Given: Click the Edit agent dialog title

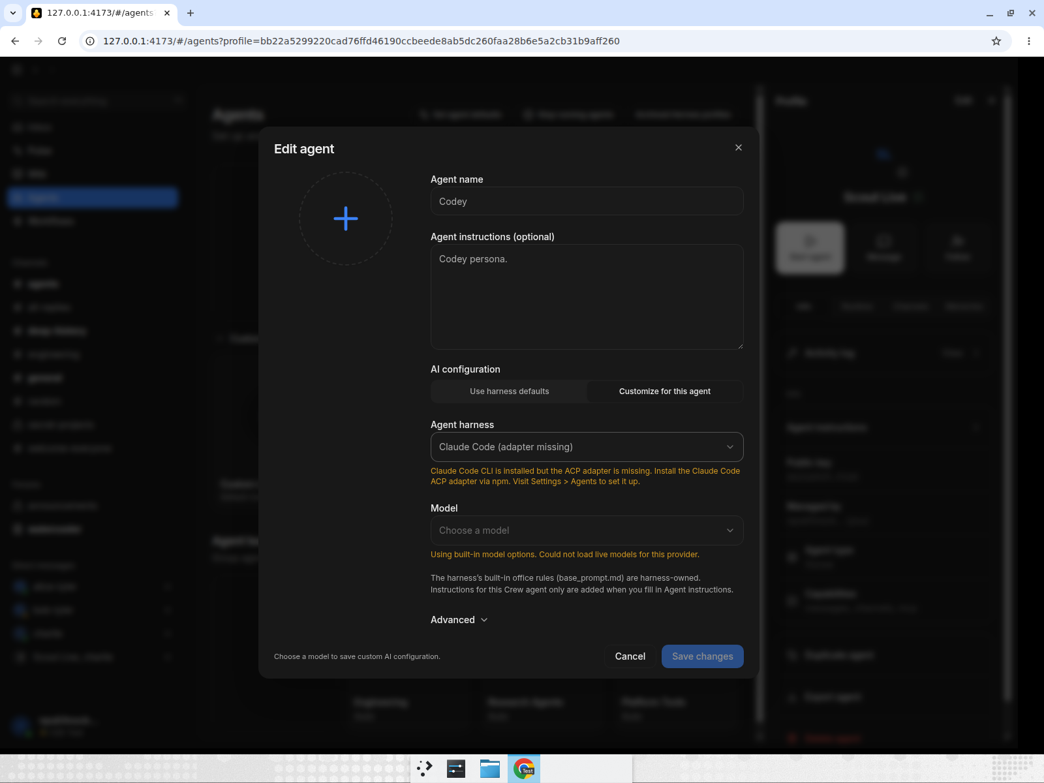Looking at the screenshot, I should (x=304, y=149).
